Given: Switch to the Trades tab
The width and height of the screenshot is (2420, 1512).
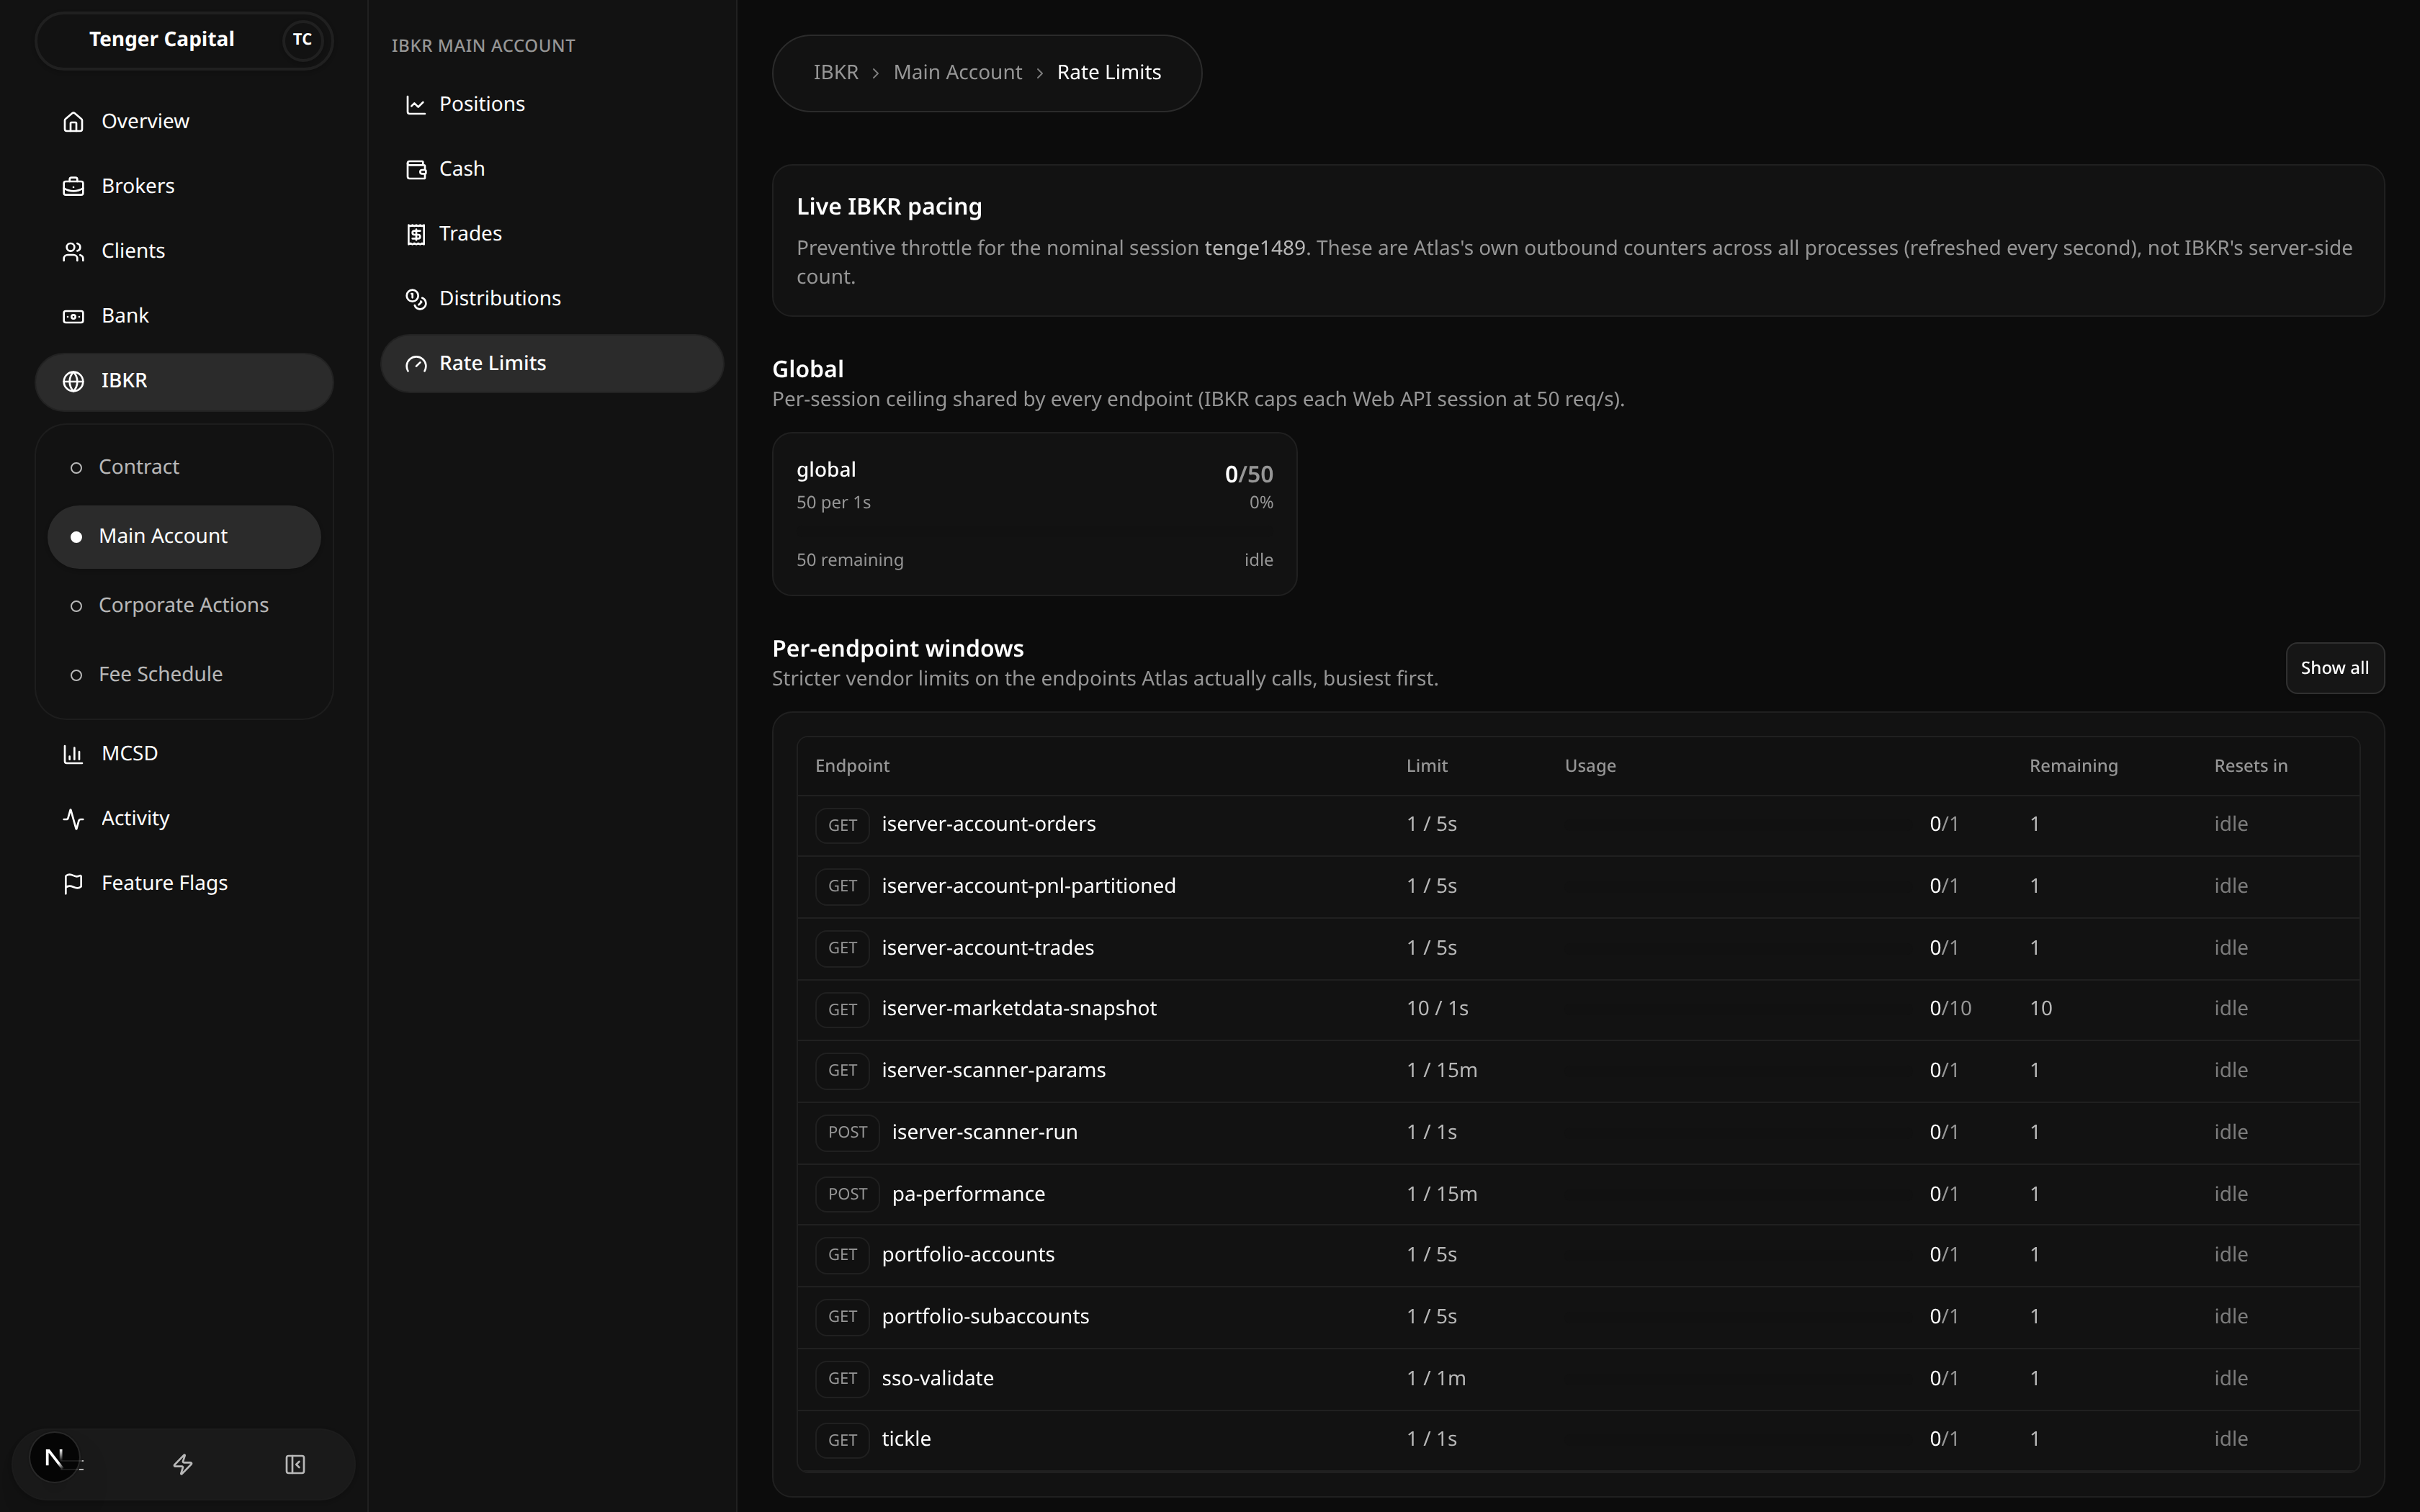Looking at the screenshot, I should pyautogui.click(x=552, y=234).
